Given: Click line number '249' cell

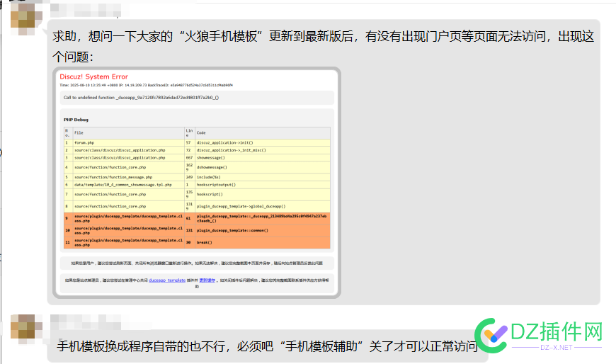Looking at the screenshot, I should click(190, 177).
